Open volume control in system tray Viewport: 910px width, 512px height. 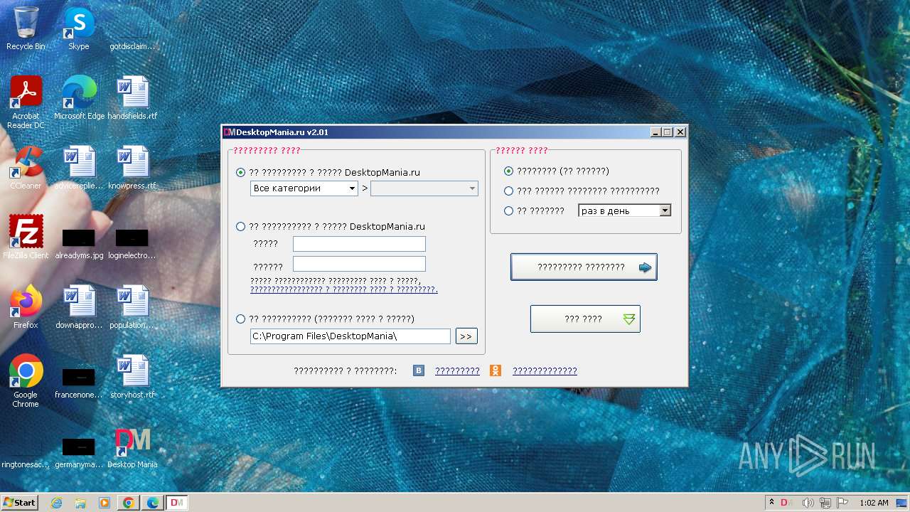pyautogui.click(x=808, y=503)
